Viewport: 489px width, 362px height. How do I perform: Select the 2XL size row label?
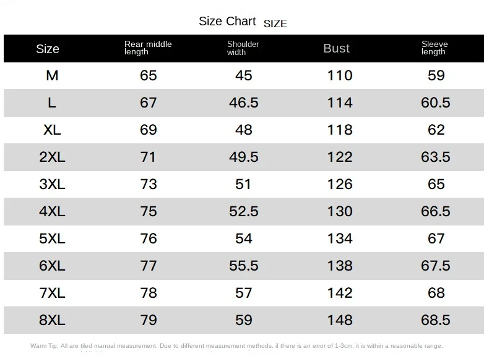click(x=52, y=157)
